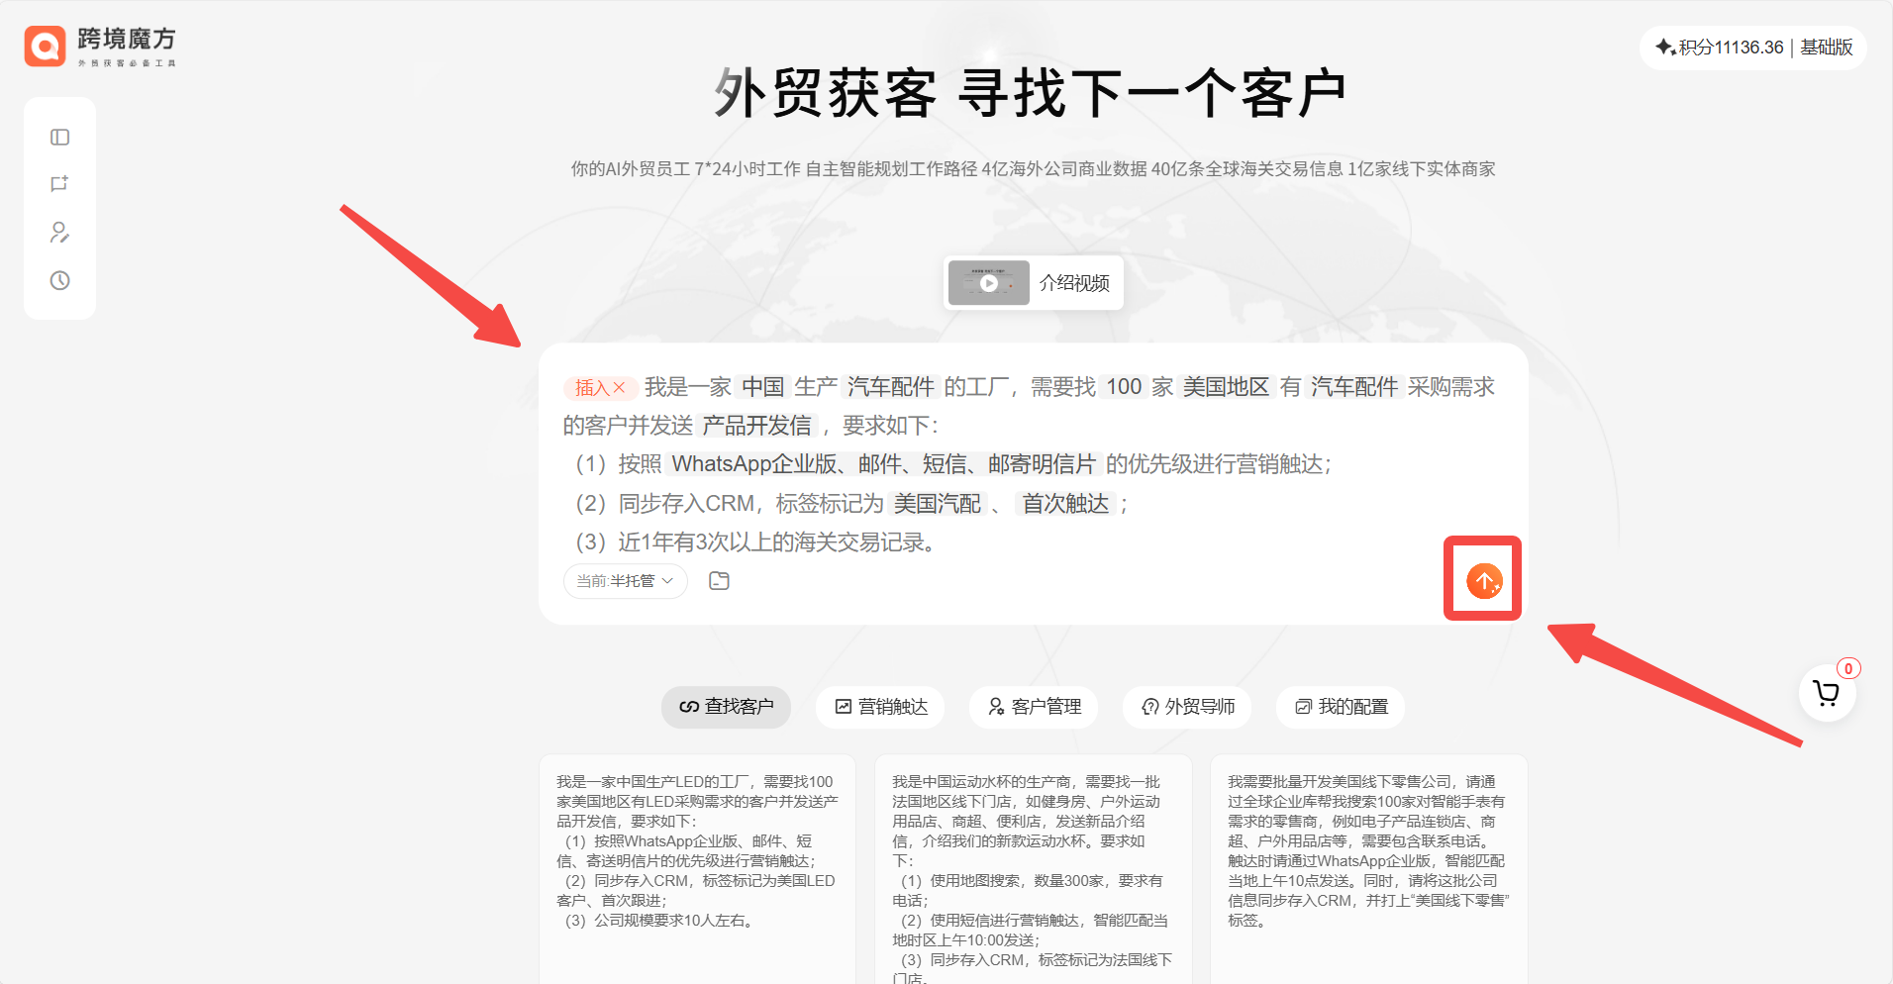Click the 跨境魔方 logo
The image size is (1893, 984).
click(100, 46)
